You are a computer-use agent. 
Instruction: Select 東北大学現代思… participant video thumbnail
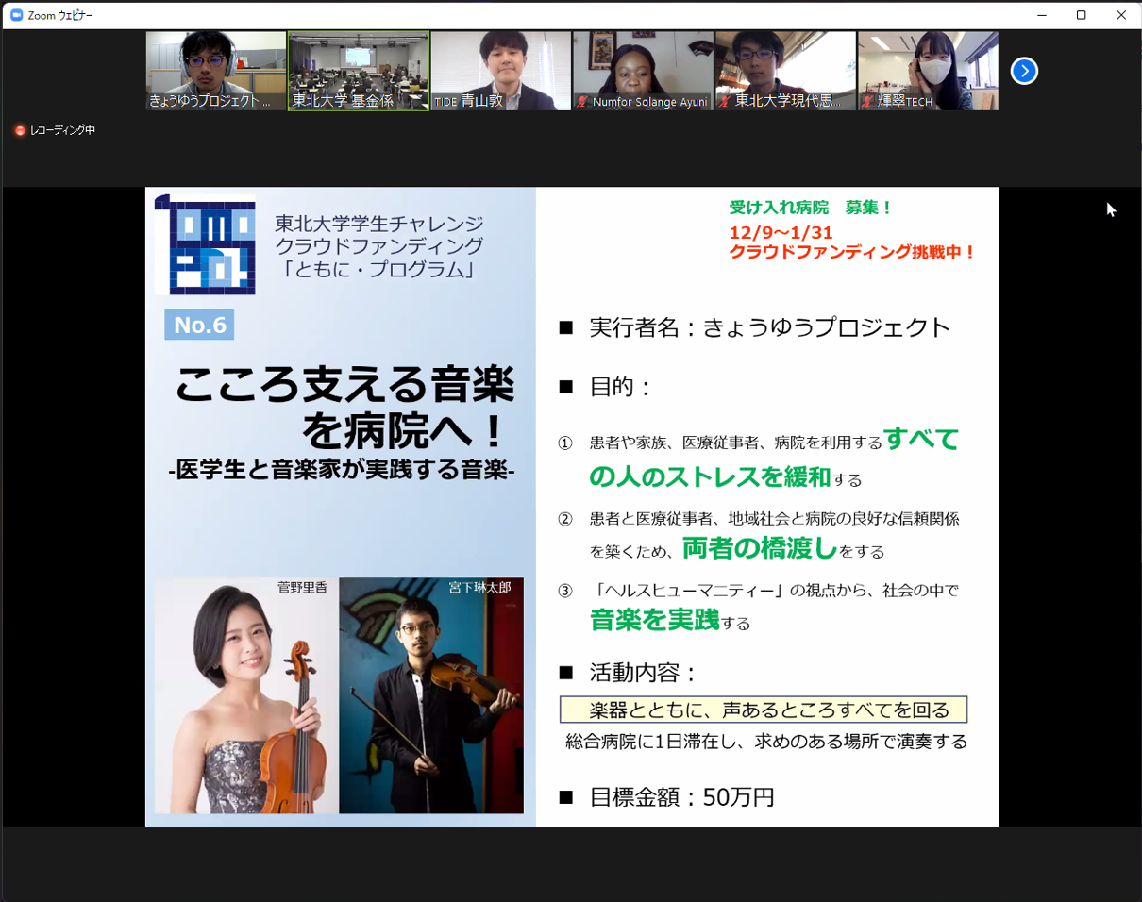(785, 71)
